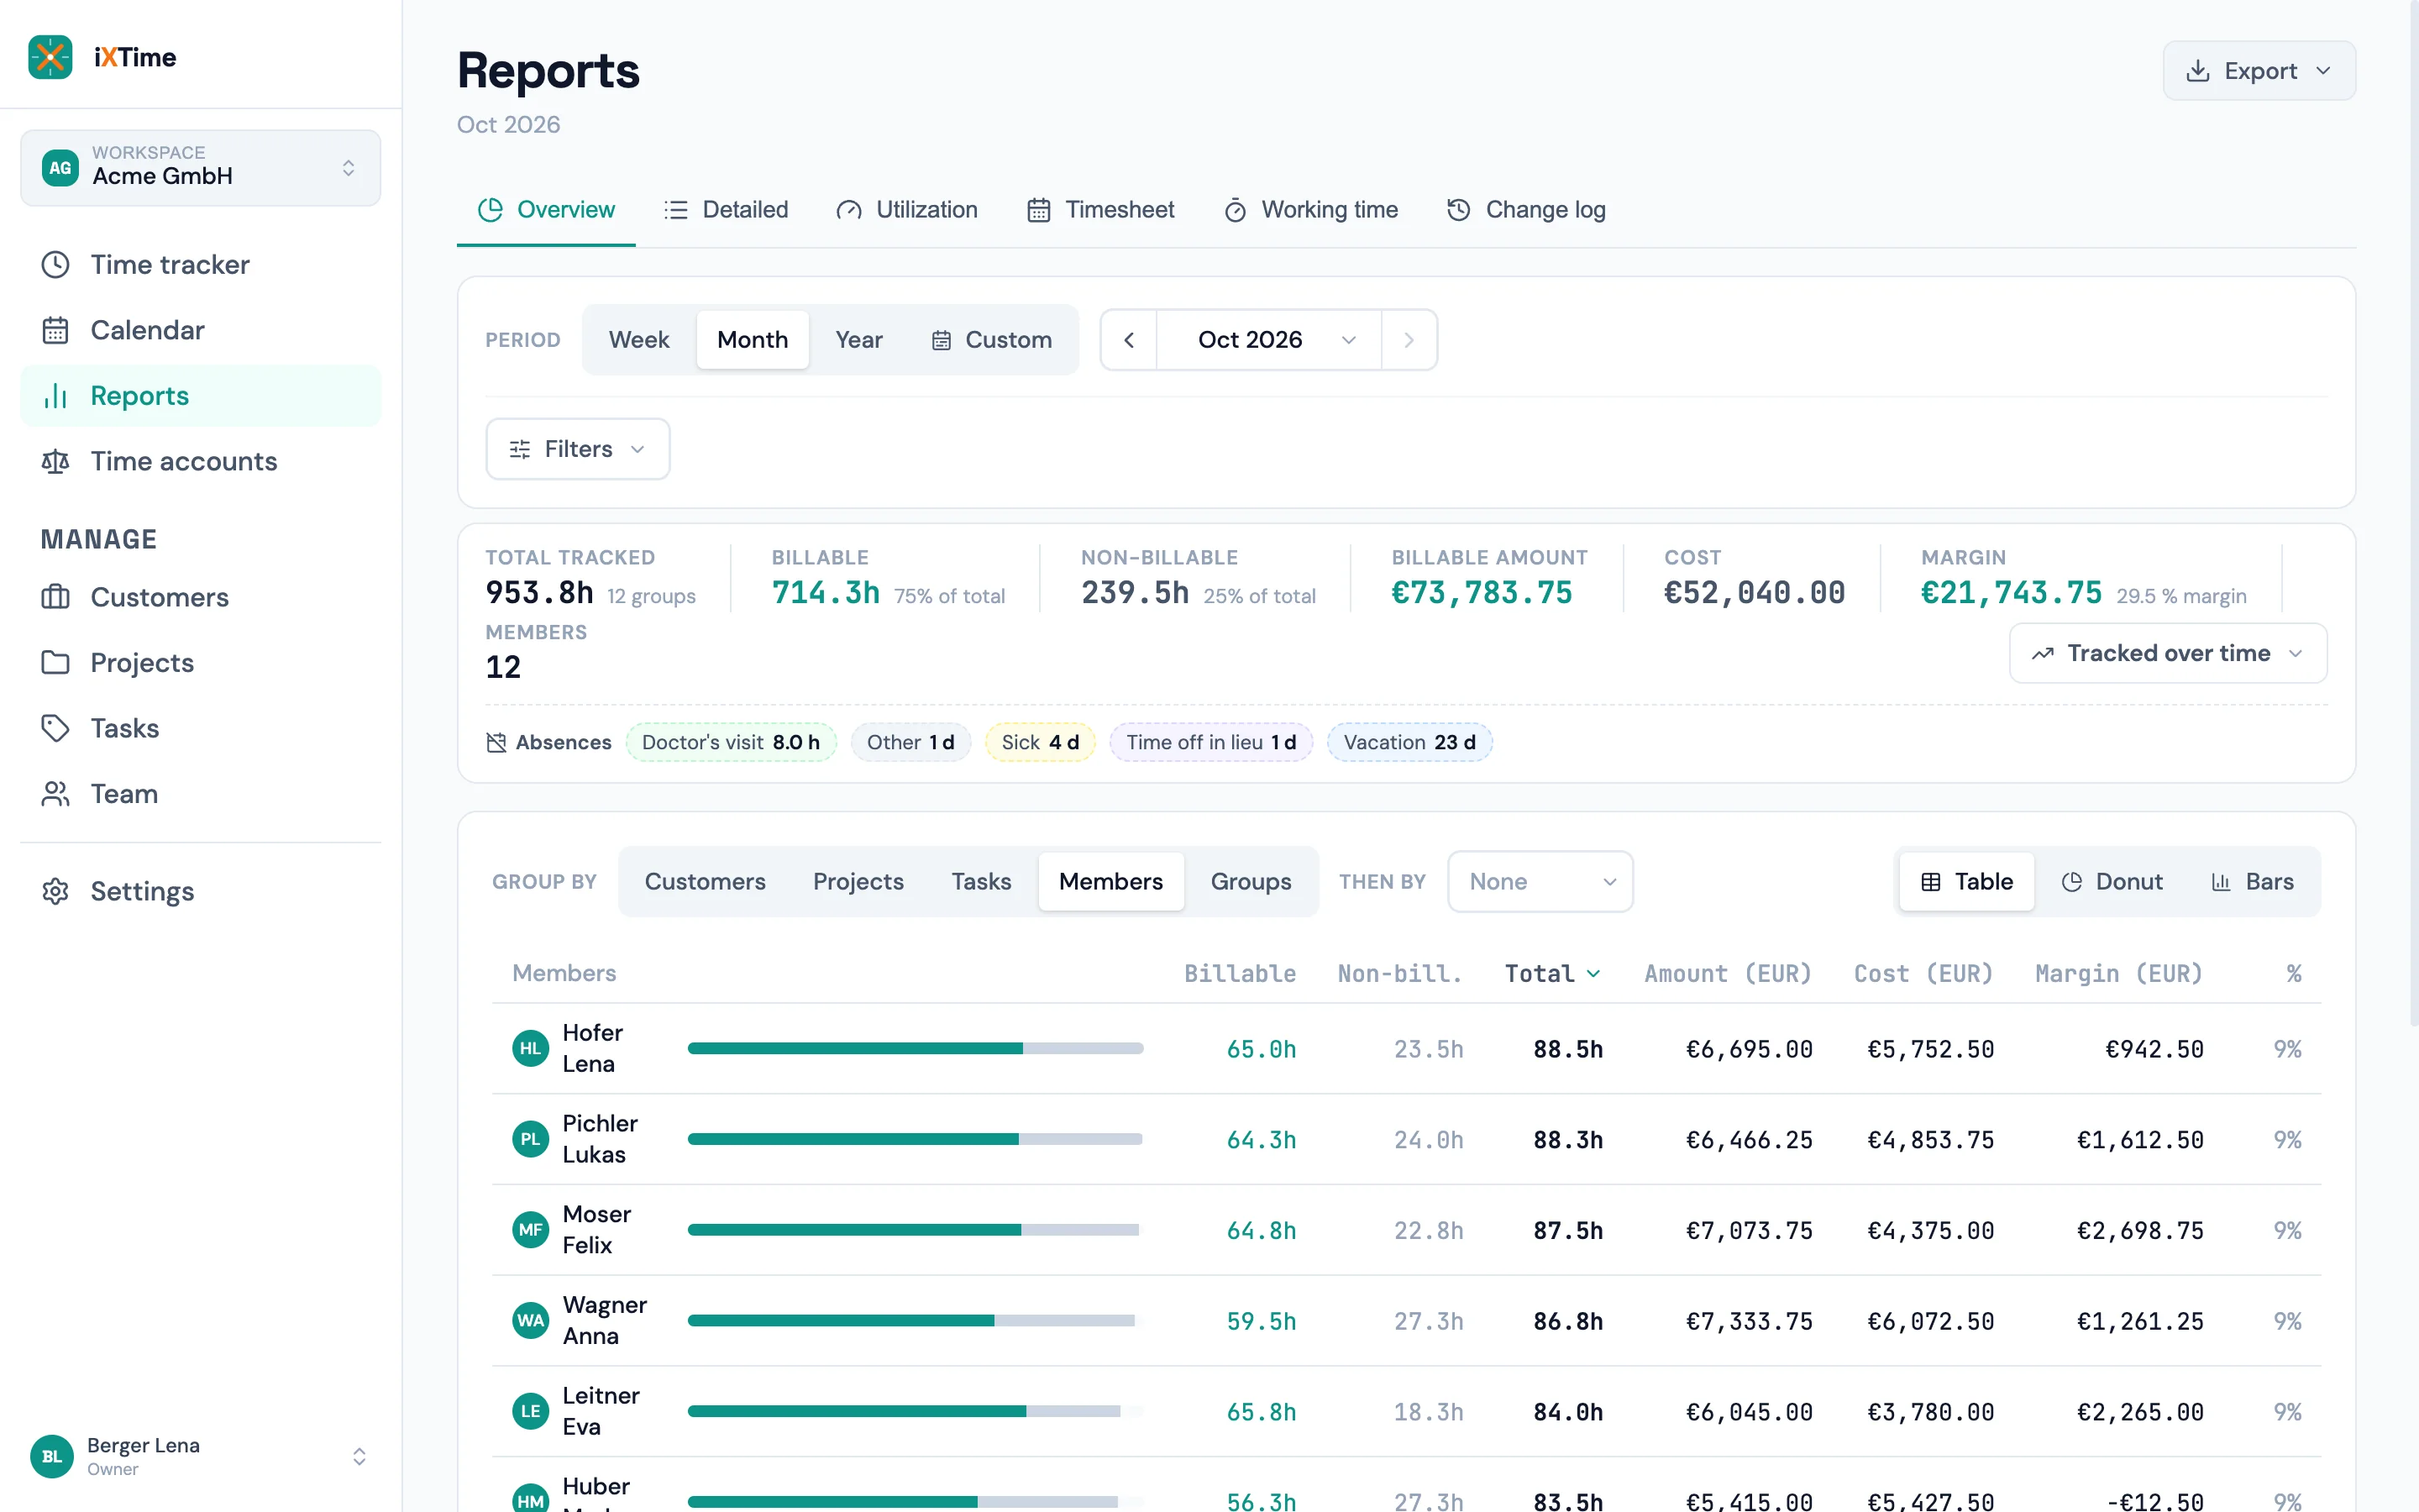
Task: Select Members grouping
Action: [x=1110, y=881]
